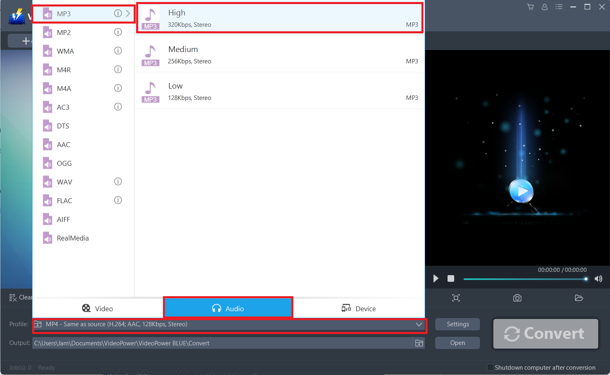Expand MP3 quality sub-options chevron
This screenshot has height=375, width=610.
[127, 13]
